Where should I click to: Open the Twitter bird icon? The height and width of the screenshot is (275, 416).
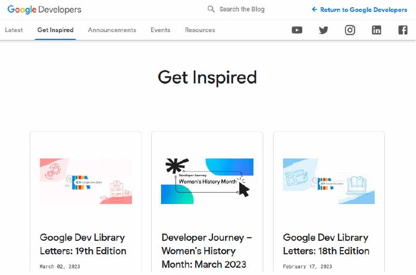click(x=324, y=30)
